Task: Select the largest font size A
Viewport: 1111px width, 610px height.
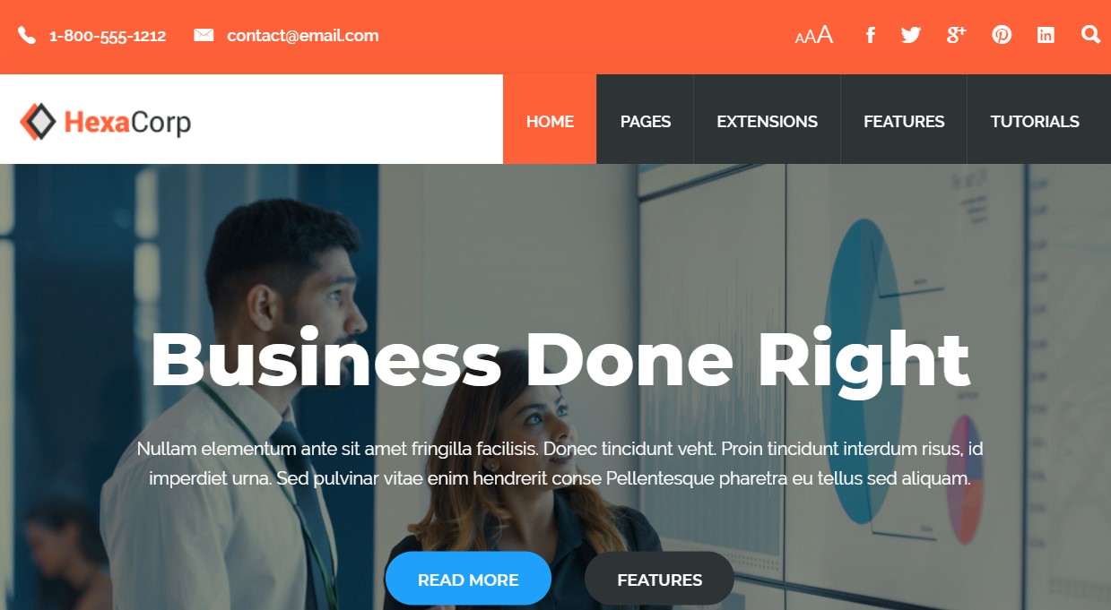Action: click(x=825, y=35)
